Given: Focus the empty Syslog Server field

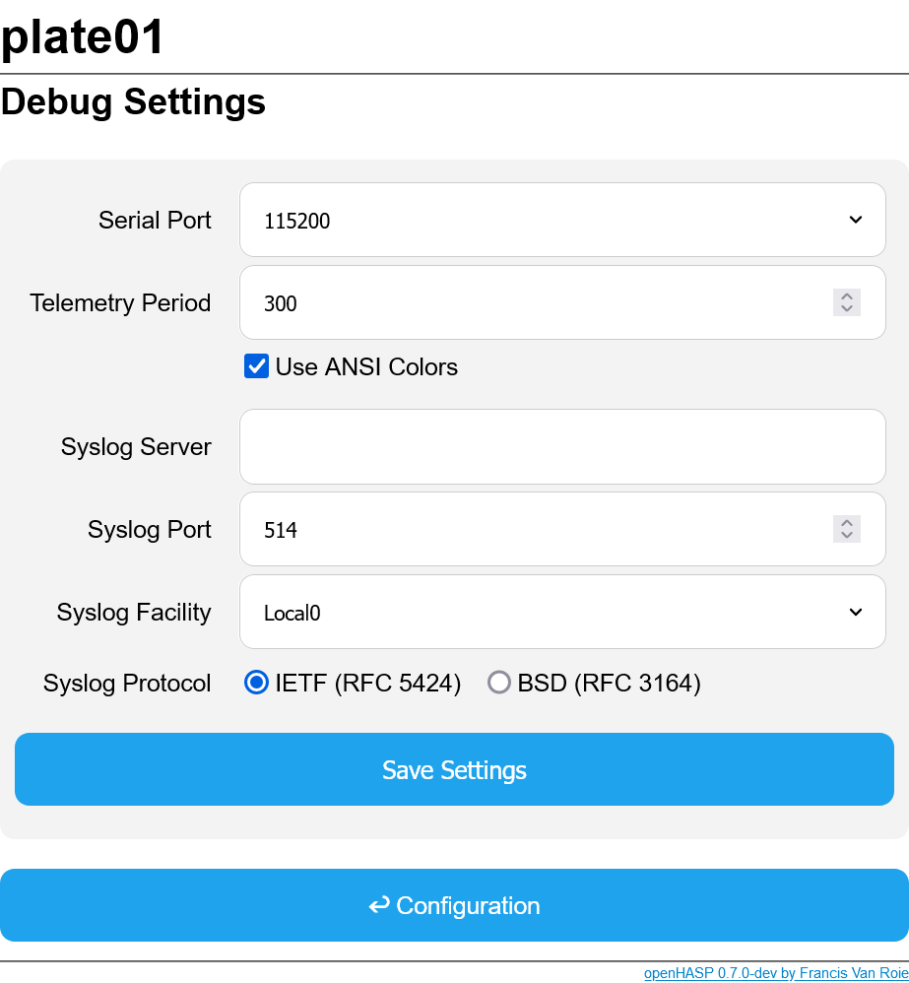Looking at the screenshot, I should click(561, 446).
